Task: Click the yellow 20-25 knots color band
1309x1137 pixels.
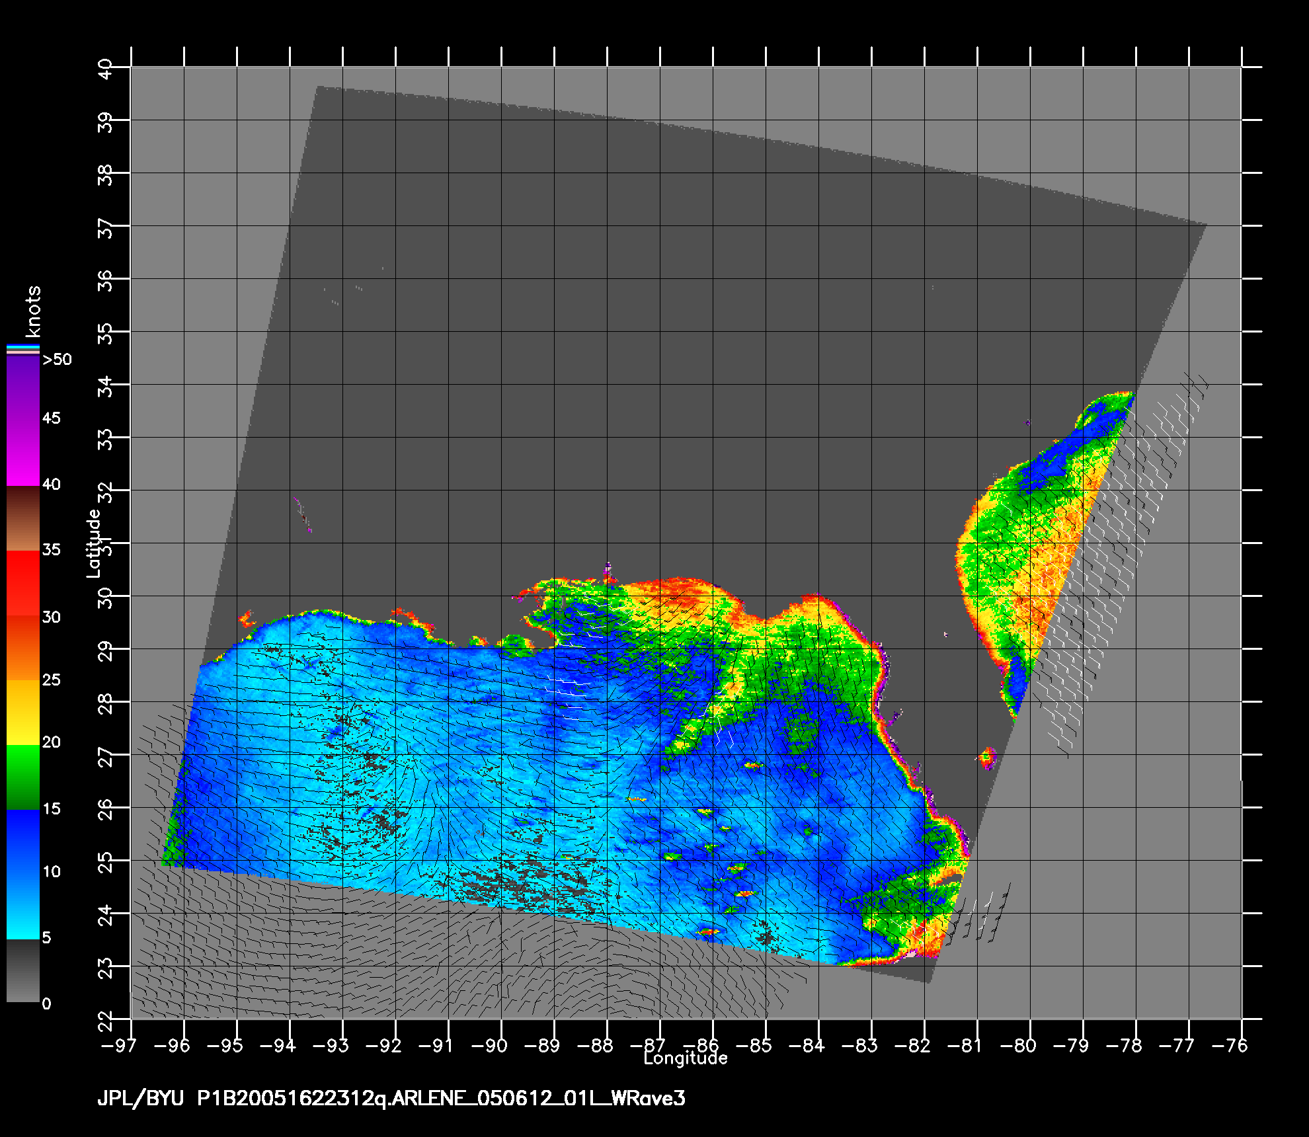Action: 23,713
